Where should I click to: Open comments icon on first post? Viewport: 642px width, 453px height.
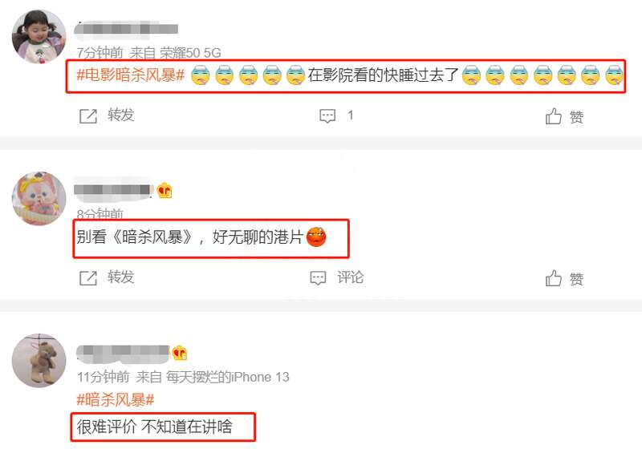click(327, 115)
